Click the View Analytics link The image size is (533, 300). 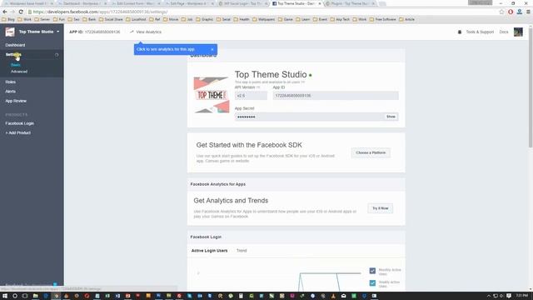(148, 32)
